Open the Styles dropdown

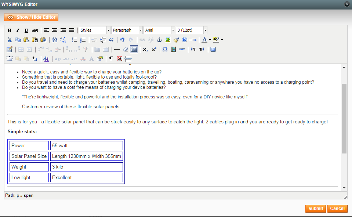click(x=94, y=30)
